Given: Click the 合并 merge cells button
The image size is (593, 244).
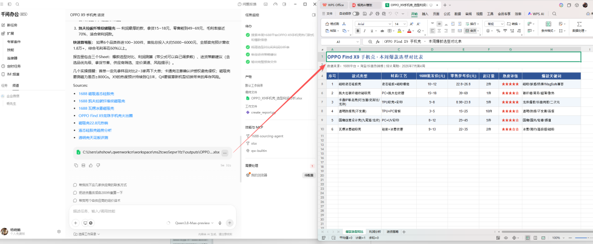Looking at the screenshot, I should pyautogui.click(x=471, y=31).
